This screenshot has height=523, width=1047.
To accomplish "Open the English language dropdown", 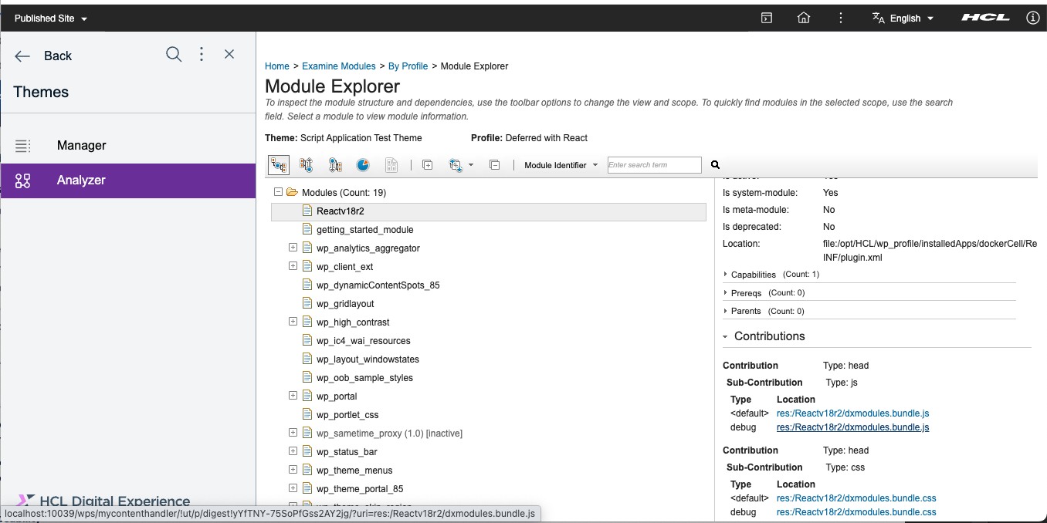I will pos(903,18).
